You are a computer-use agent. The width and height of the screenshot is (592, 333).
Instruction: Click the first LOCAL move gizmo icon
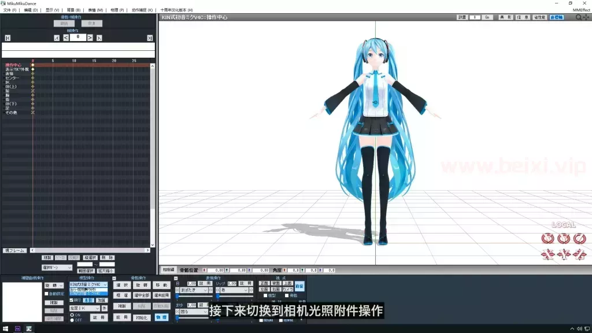pyautogui.click(x=548, y=255)
